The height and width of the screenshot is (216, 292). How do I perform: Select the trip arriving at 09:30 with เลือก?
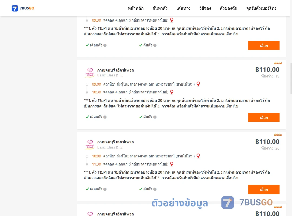[264, 46]
